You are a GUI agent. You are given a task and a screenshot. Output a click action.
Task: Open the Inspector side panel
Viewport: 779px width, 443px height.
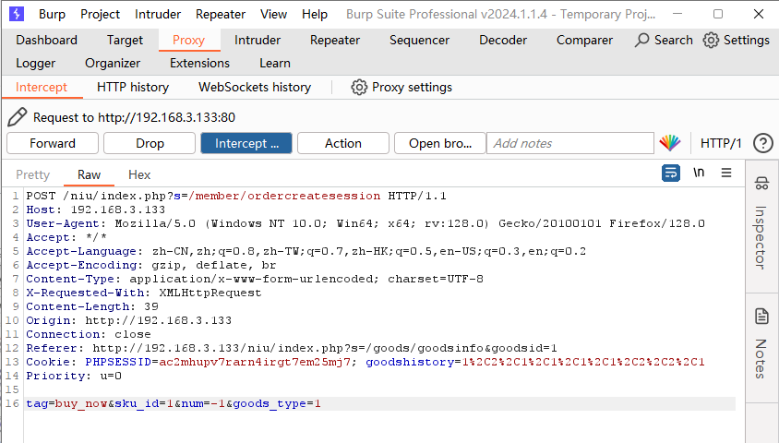pos(761,222)
